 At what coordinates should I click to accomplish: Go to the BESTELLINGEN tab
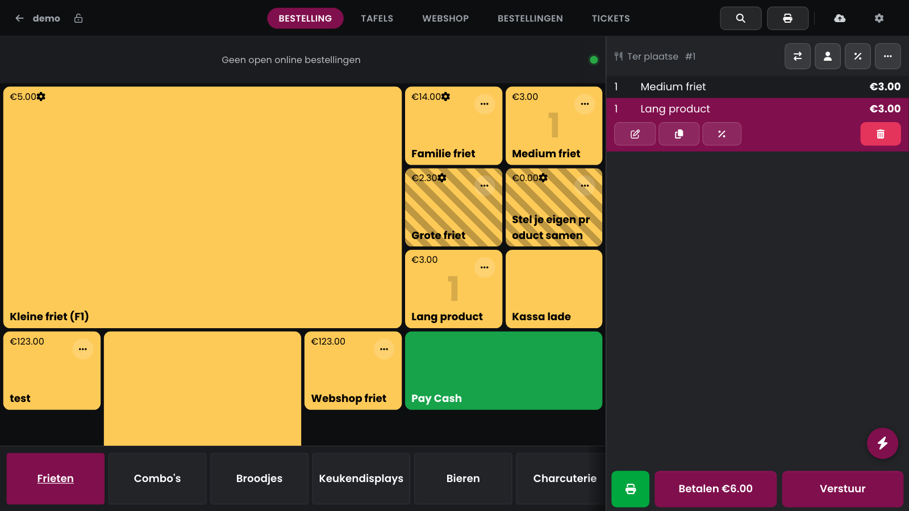(x=530, y=18)
